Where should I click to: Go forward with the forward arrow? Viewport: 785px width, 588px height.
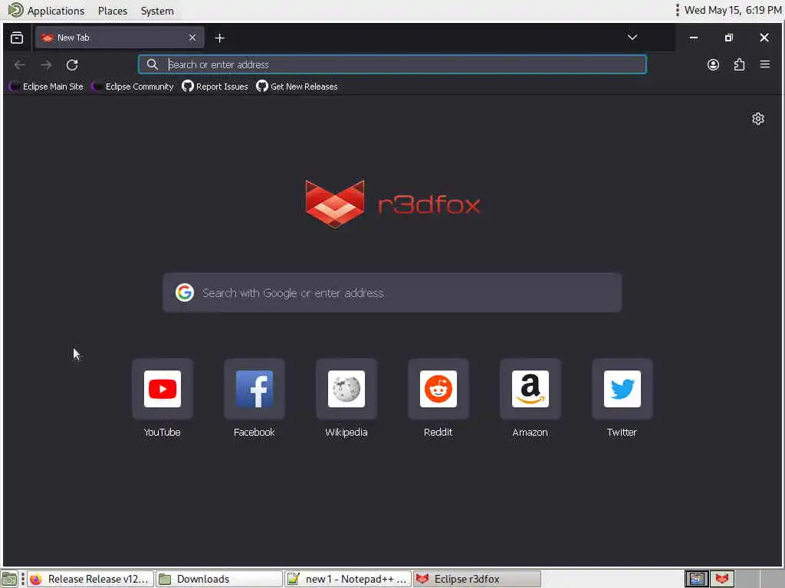tap(45, 64)
